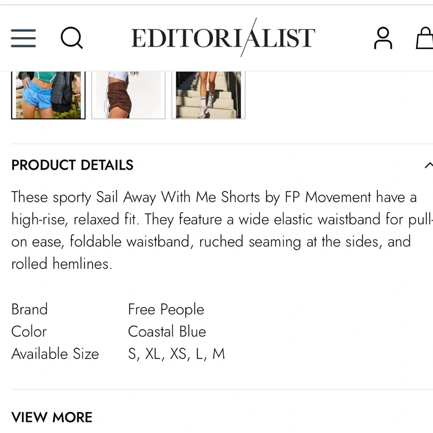Click the search magnifier icon
This screenshot has height=433, width=433.
(x=72, y=38)
